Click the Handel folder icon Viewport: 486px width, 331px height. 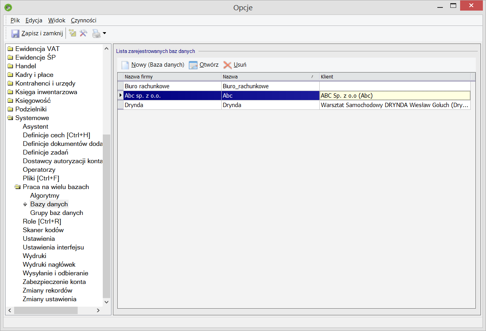pos(10,66)
